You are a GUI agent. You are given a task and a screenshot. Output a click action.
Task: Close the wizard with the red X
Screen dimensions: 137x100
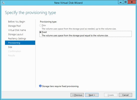point(132,2)
